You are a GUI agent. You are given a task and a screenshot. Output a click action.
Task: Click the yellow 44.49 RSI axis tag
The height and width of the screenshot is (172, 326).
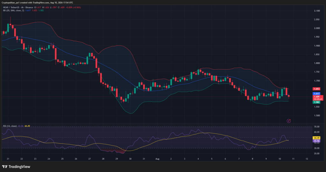tap(316, 138)
